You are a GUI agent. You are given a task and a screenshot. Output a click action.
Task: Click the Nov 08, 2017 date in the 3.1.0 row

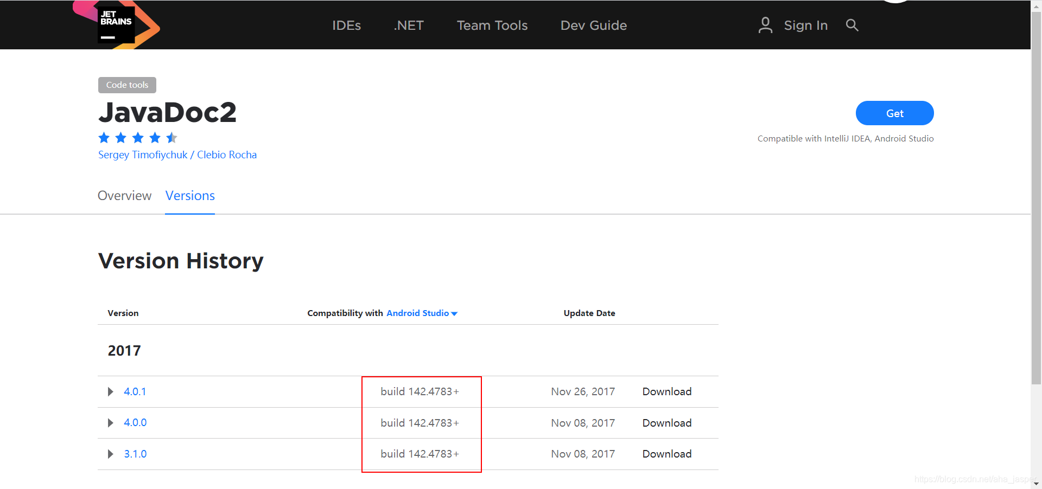pyautogui.click(x=583, y=454)
